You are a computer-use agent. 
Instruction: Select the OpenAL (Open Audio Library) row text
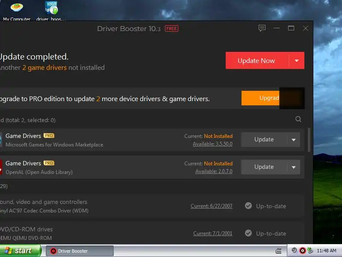pyautogui.click(x=39, y=172)
